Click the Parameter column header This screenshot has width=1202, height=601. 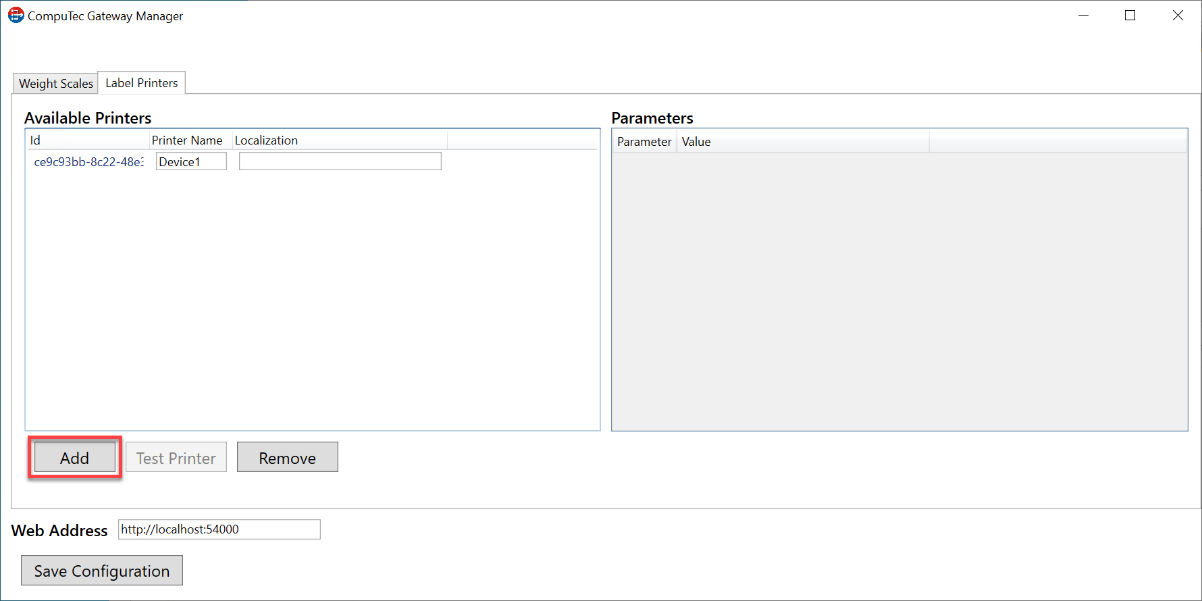coord(644,142)
